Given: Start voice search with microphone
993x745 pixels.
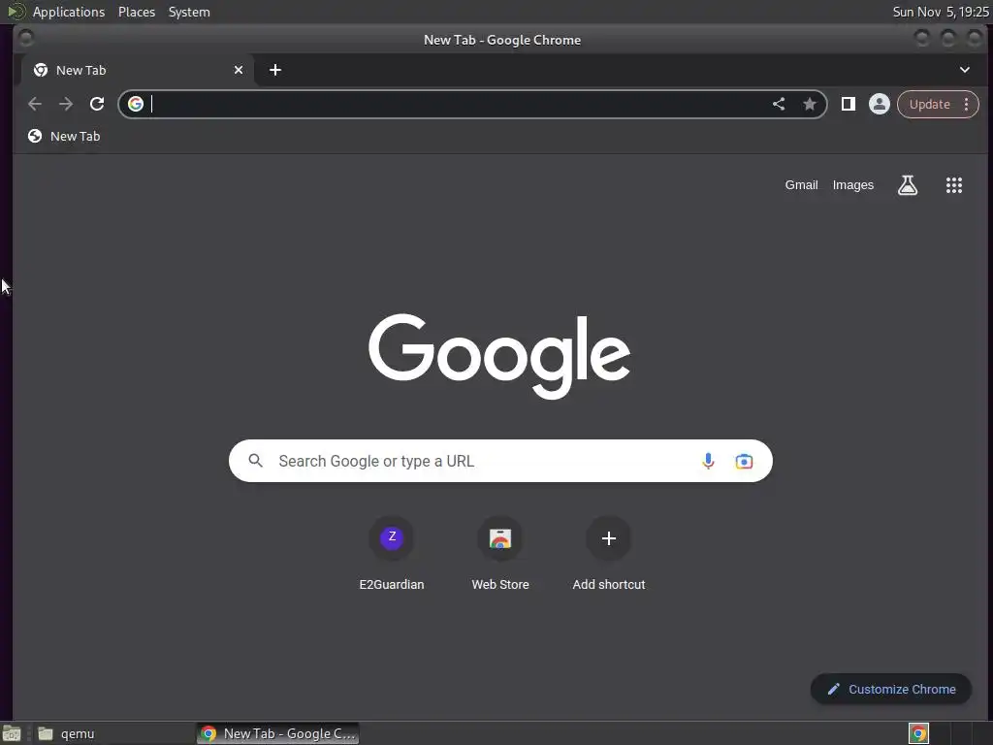Looking at the screenshot, I should click(708, 461).
